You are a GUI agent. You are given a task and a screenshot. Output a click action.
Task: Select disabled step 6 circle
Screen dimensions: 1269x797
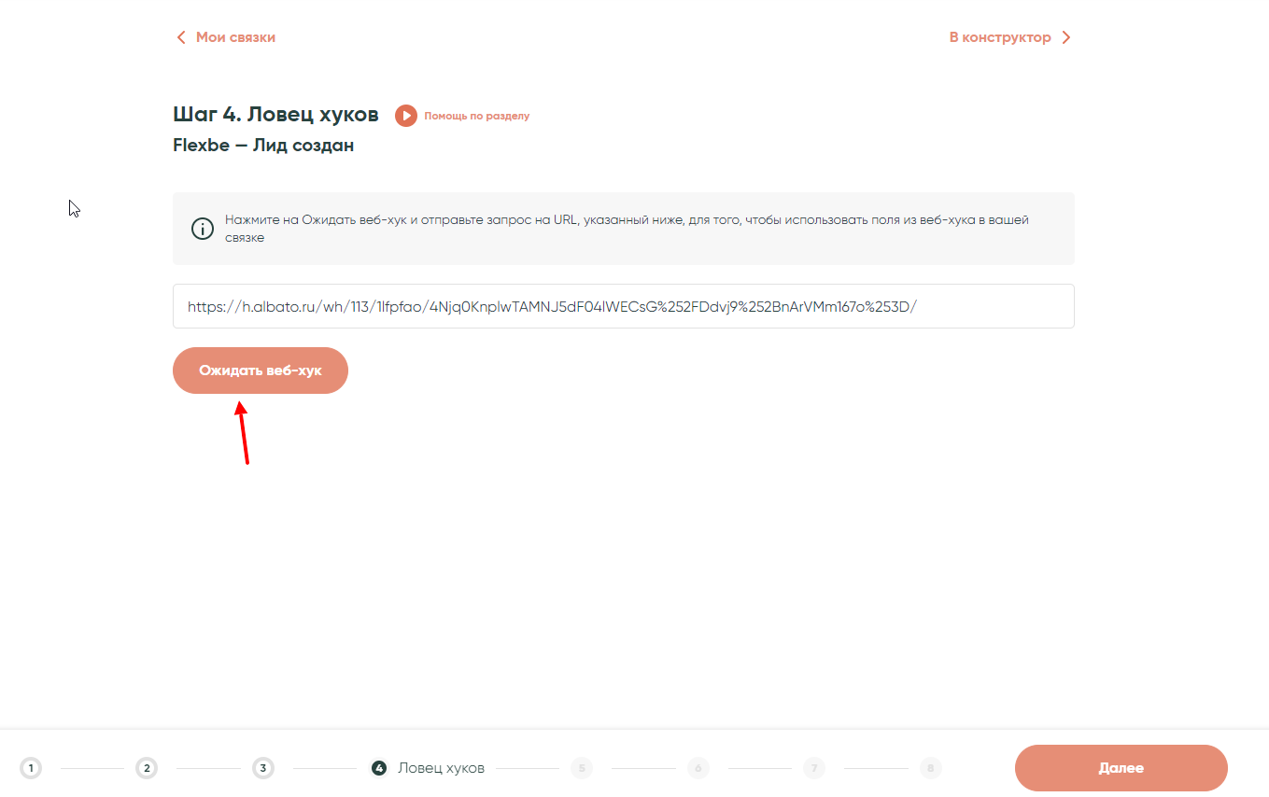coord(698,768)
